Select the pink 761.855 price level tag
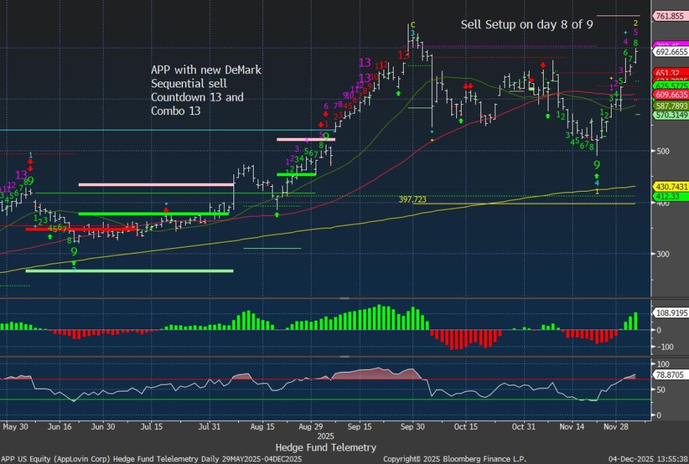The height and width of the screenshot is (464, 689). click(670, 16)
